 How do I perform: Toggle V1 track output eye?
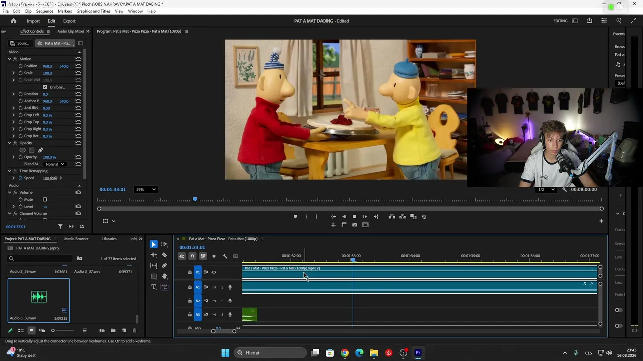pyautogui.click(x=214, y=272)
